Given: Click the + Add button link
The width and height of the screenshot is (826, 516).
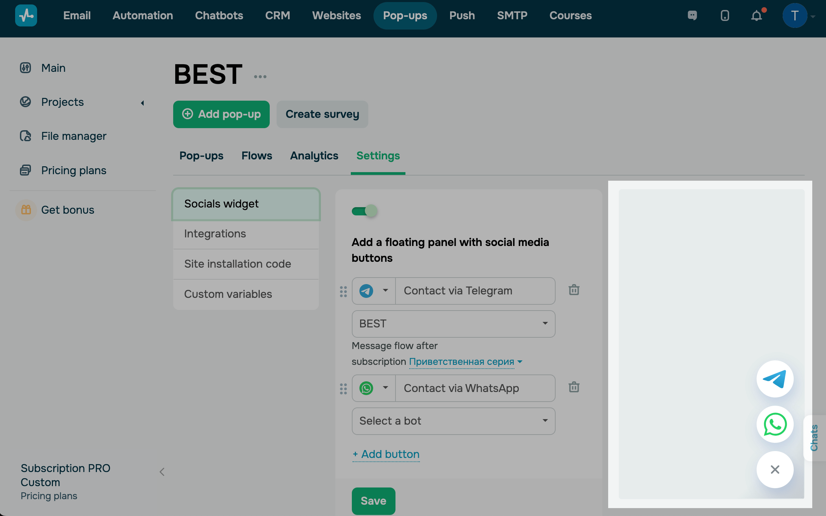Looking at the screenshot, I should 386,454.
